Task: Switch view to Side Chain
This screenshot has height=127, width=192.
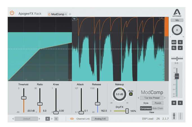Action: click(158, 108)
